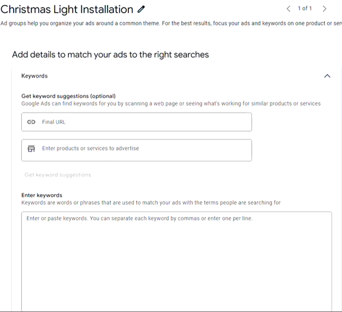Click the 'Keywords are words or phrases' description

pyautogui.click(x=151, y=203)
